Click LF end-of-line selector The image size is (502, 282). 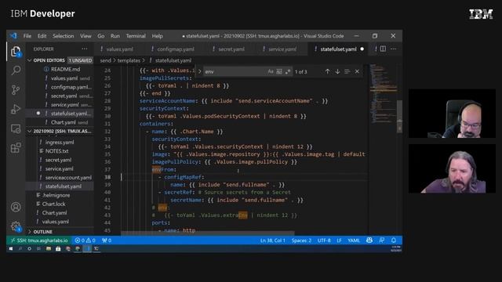point(339,240)
